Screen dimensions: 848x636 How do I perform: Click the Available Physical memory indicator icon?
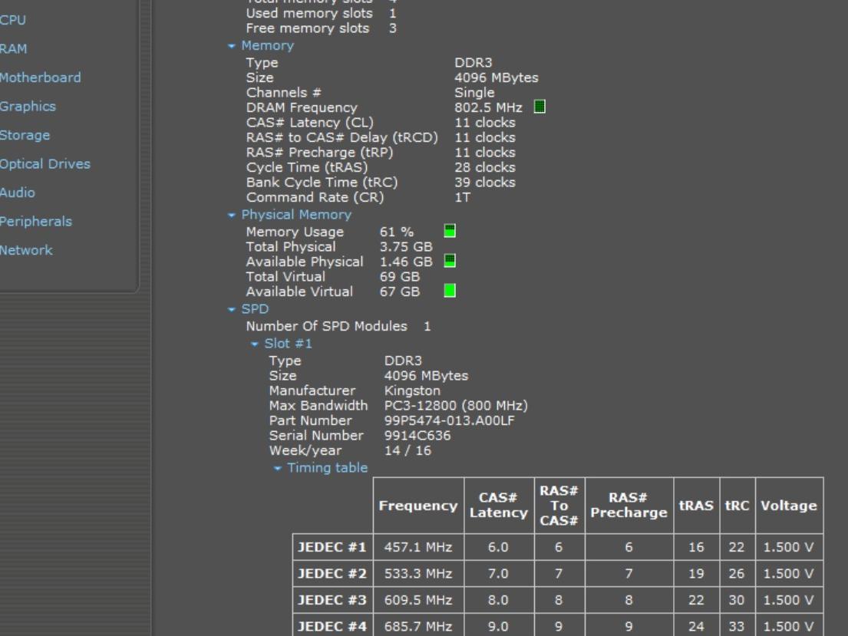click(x=450, y=261)
